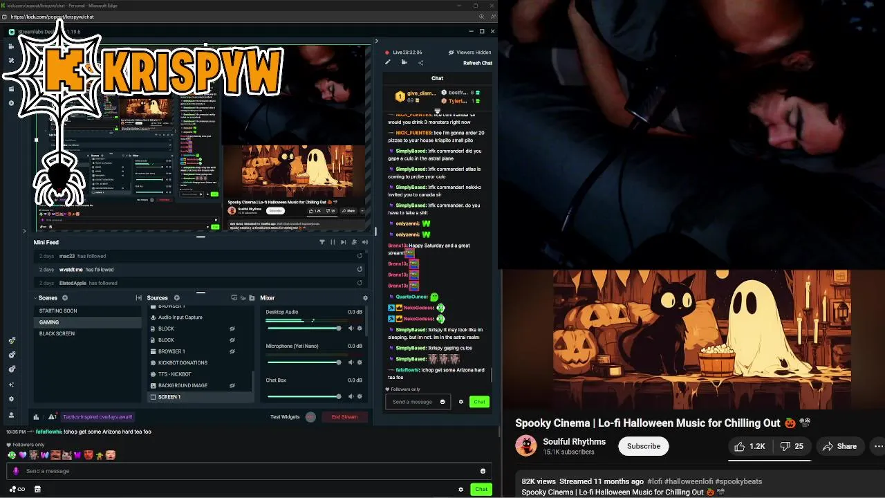
Task: Mute Chat Box audio in the Mixer
Action: 351,396
